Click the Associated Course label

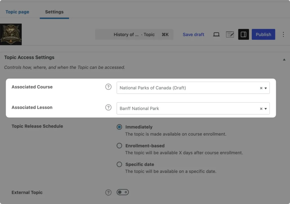coord(32,87)
